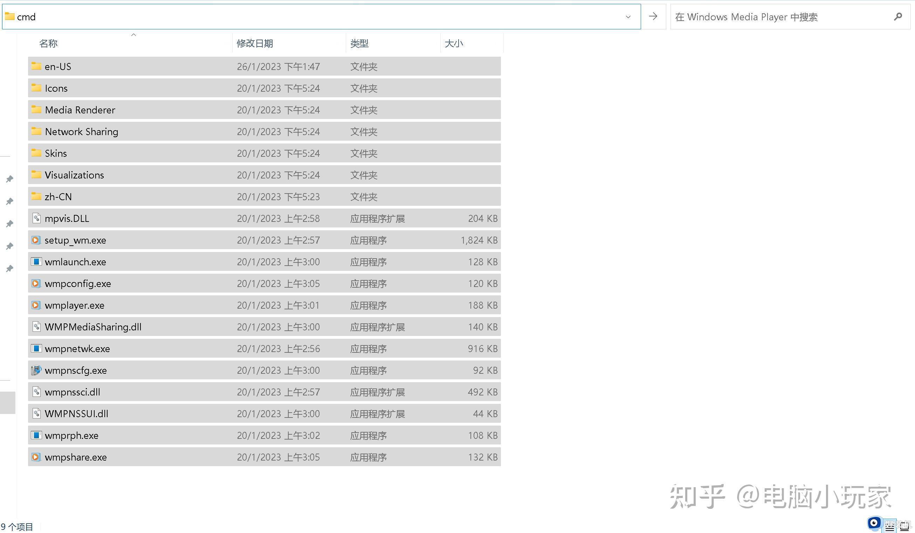Click the folder icon in the address bar

[10, 16]
